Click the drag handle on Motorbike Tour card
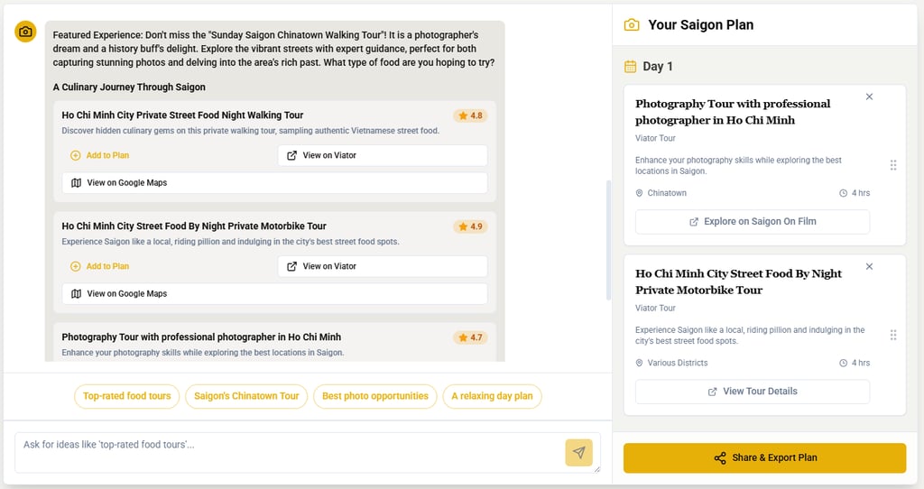924x489 pixels. coord(893,336)
